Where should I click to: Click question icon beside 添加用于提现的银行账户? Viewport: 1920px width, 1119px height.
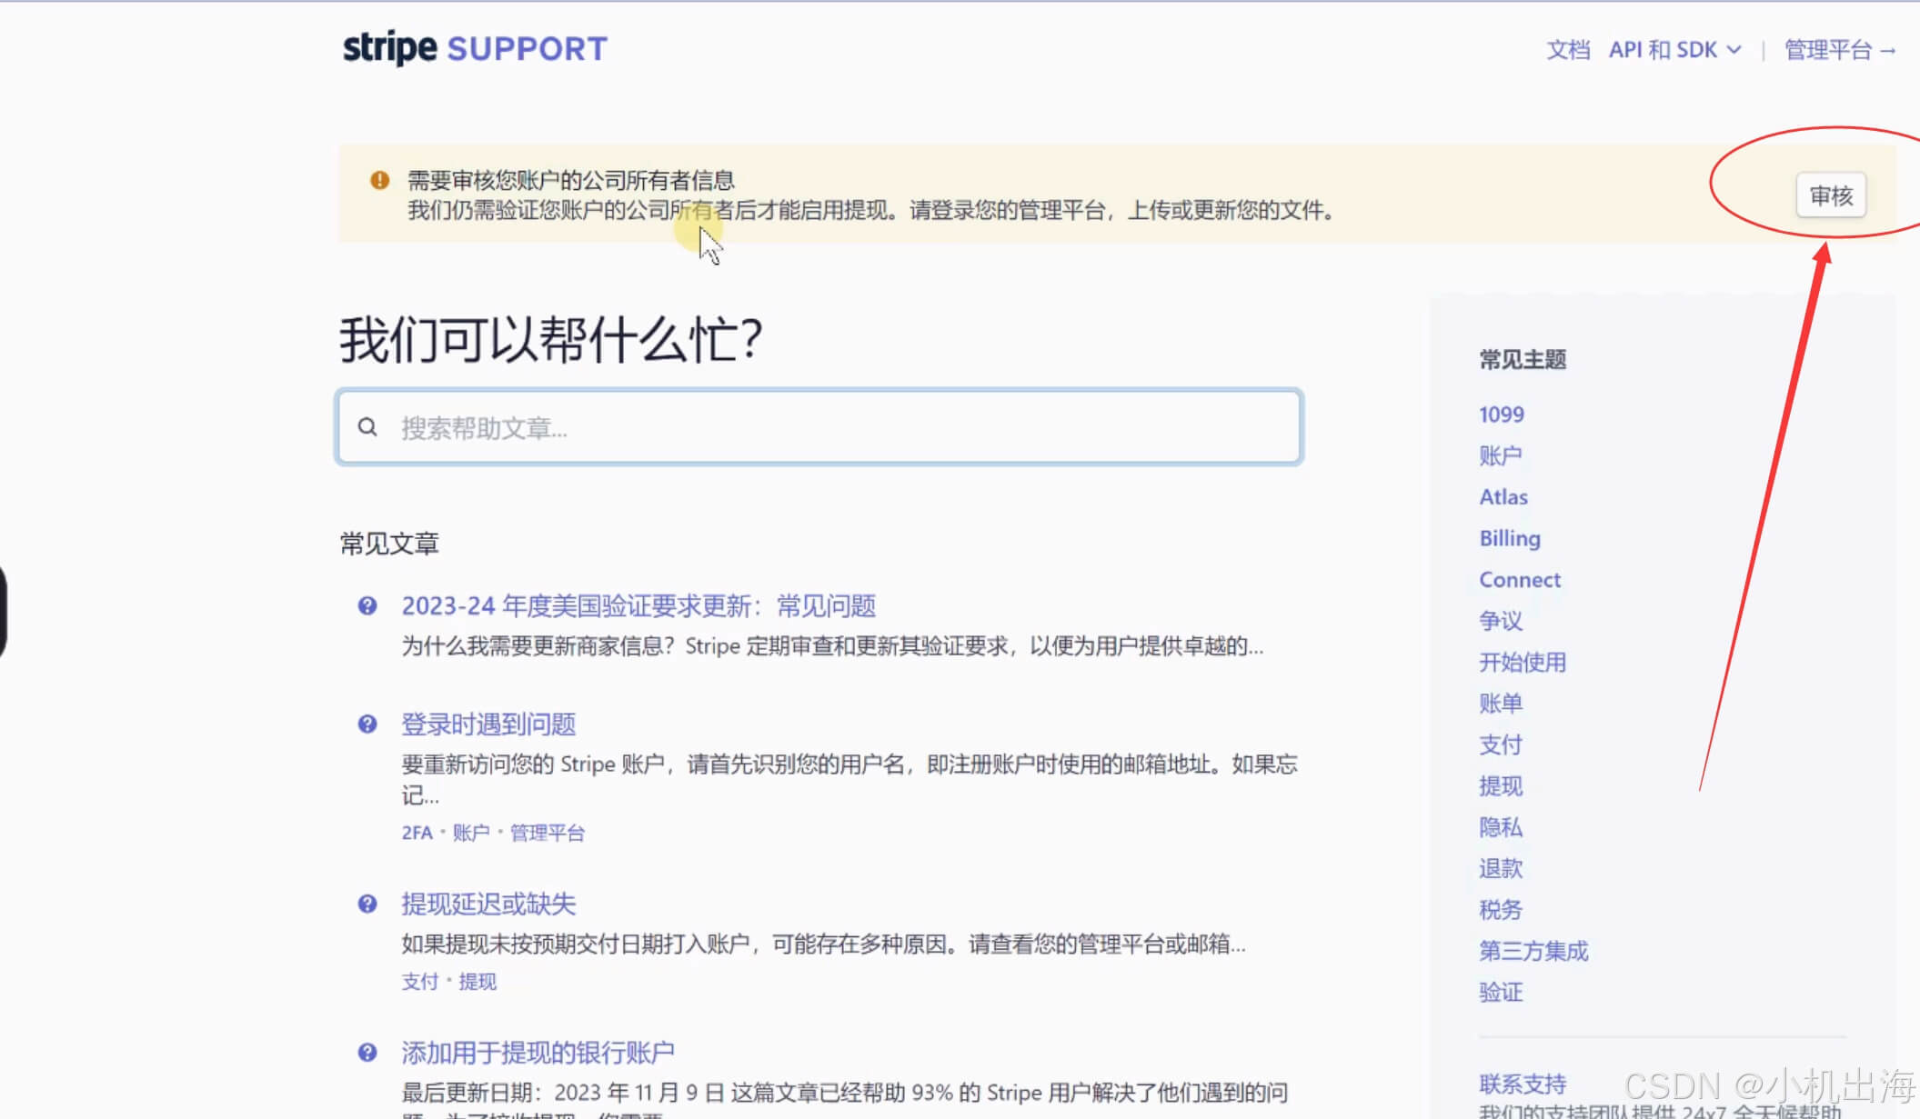coord(367,1053)
